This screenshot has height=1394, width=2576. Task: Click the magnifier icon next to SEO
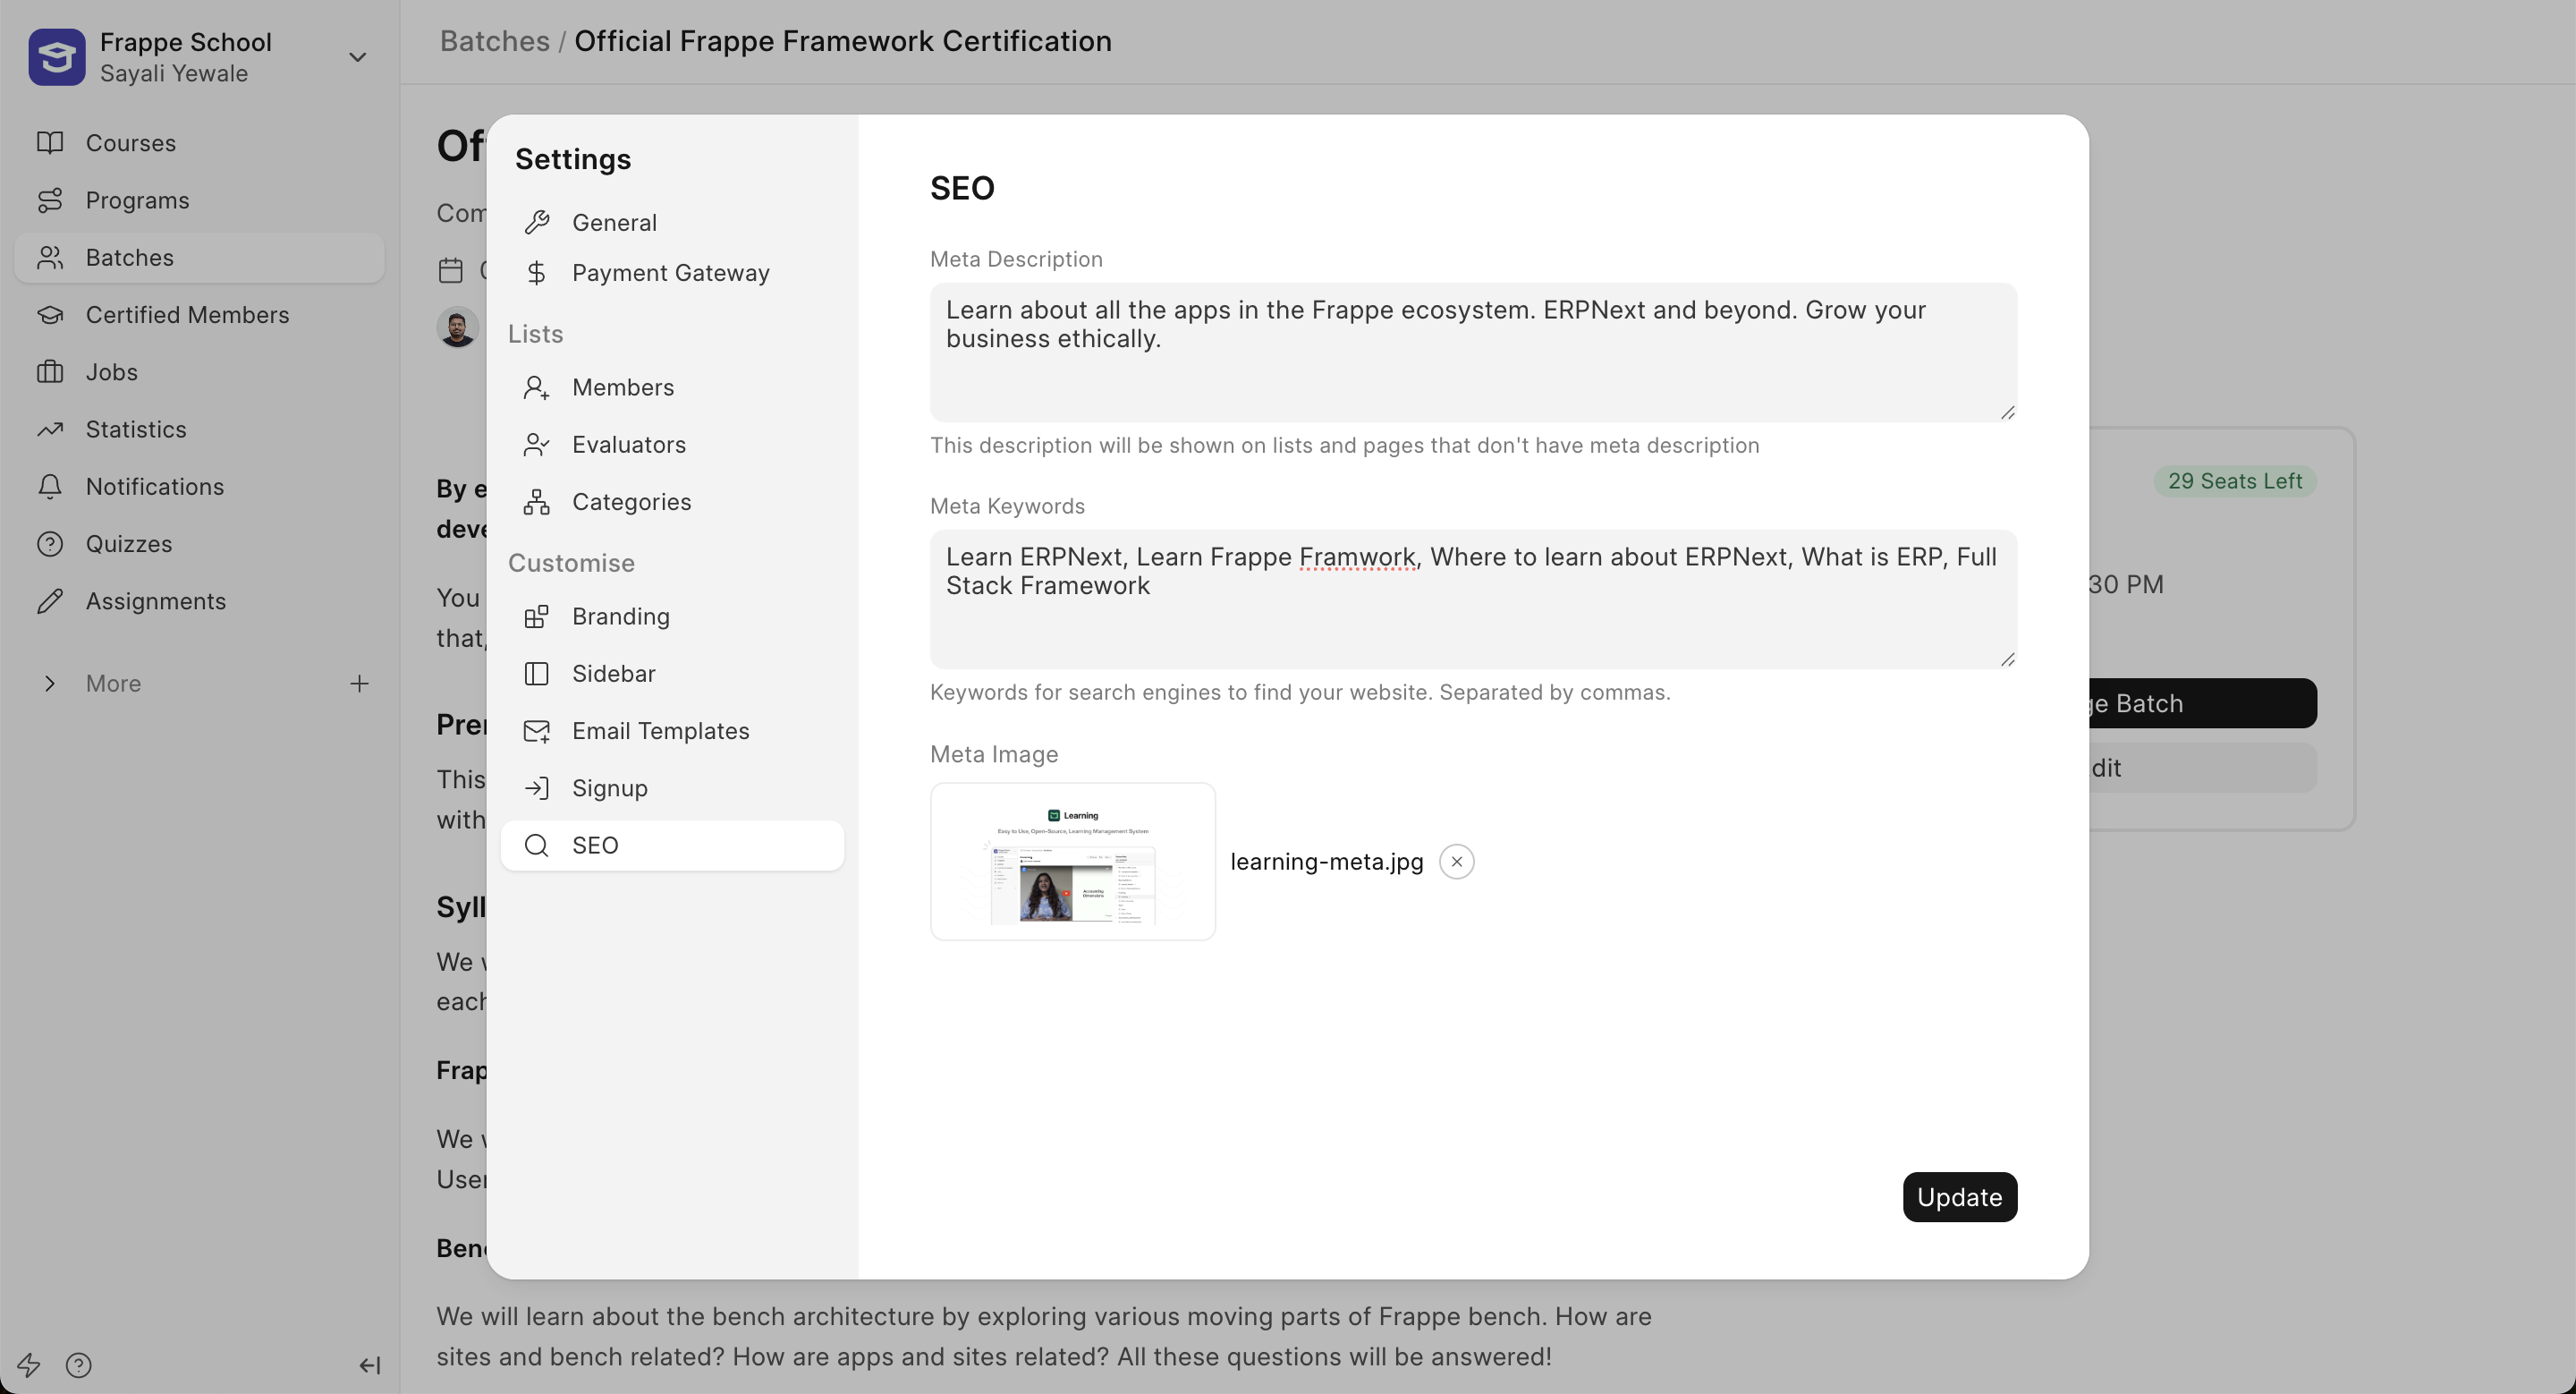537,845
